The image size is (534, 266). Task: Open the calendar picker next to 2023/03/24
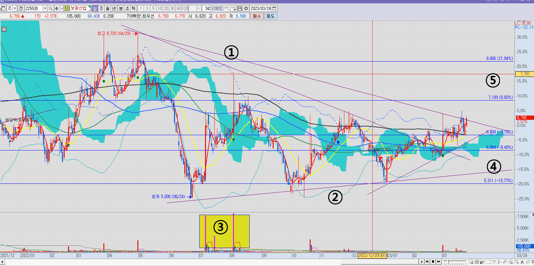(x=274, y=8)
